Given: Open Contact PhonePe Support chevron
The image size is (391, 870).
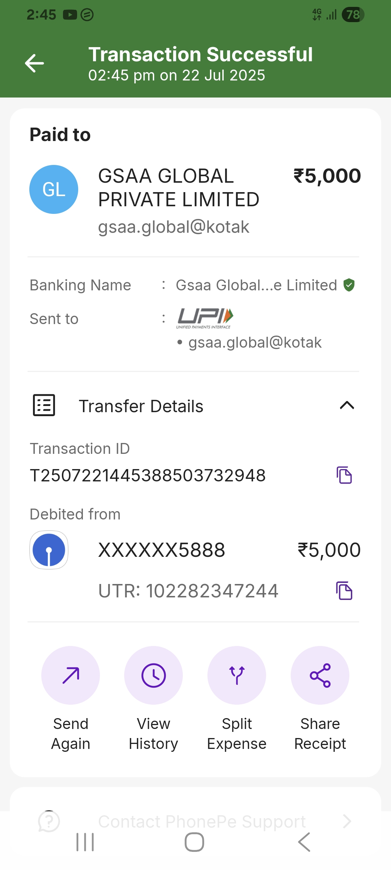Looking at the screenshot, I should pyautogui.click(x=347, y=821).
